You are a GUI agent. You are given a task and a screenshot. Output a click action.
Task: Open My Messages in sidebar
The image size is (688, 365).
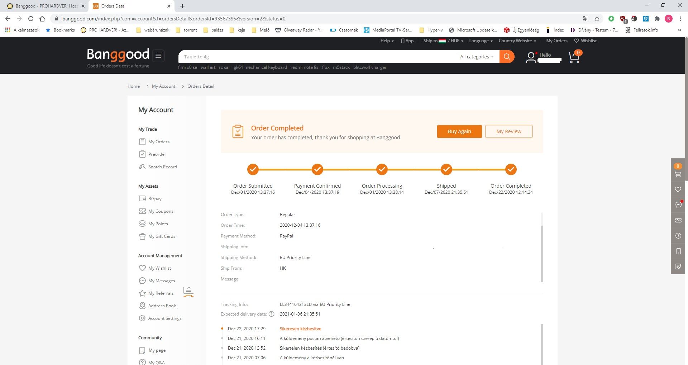point(157,280)
